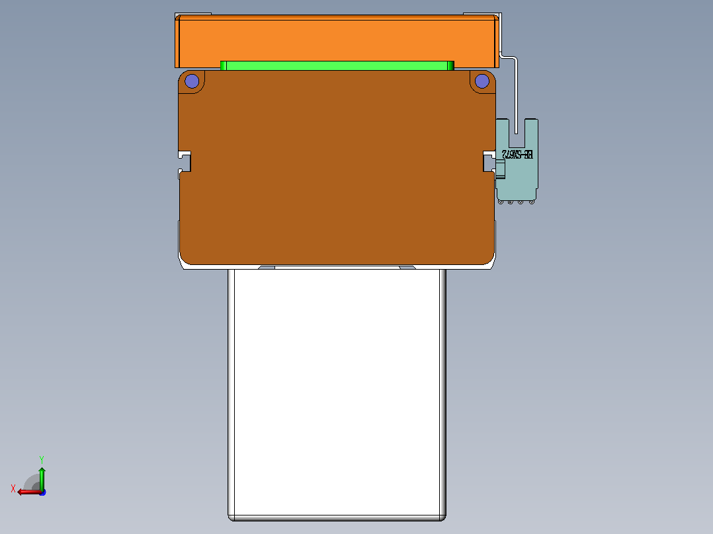Select the left T-slot notch of the brown block

(x=184, y=161)
